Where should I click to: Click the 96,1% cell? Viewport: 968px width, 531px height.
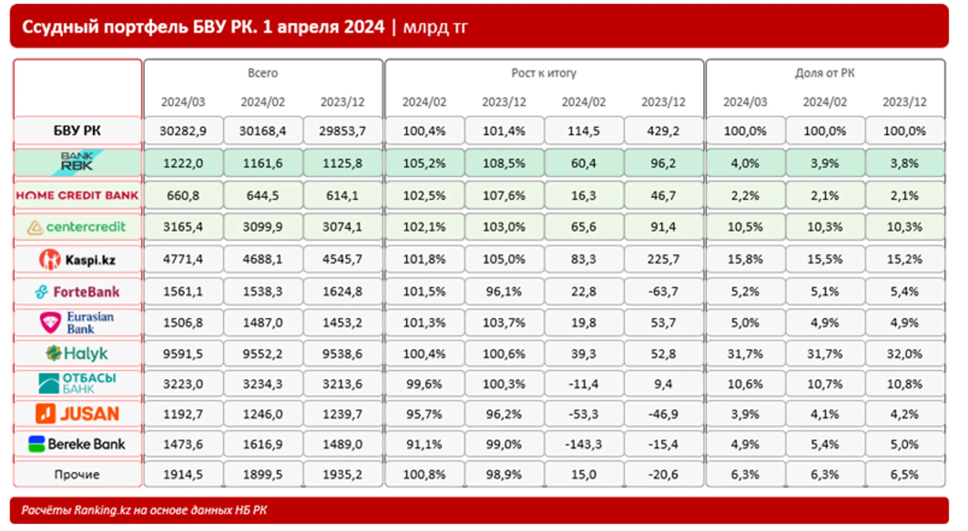[504, 291]
